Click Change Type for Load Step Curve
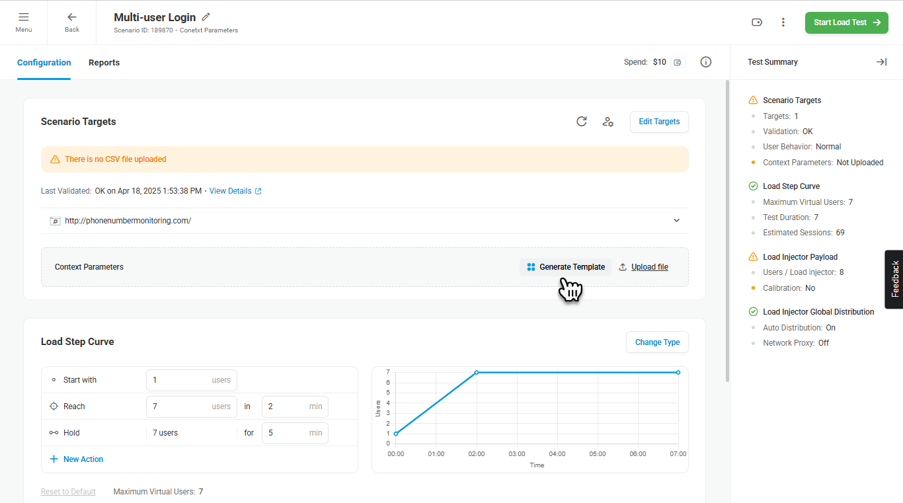The height and width of the screenshot is (503, 903). point(657,342)
